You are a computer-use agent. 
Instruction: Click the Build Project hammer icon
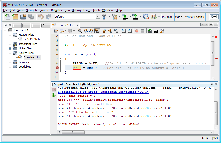point(104,17)
